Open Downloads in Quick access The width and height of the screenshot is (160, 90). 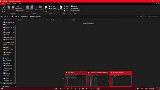click(8, 20)
